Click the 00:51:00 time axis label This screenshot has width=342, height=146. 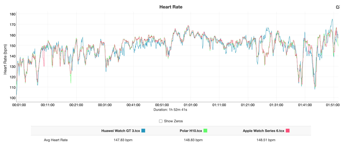[x=162, y=105]
